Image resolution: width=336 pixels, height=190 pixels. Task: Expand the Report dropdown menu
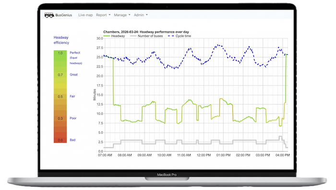coord(103,15)
